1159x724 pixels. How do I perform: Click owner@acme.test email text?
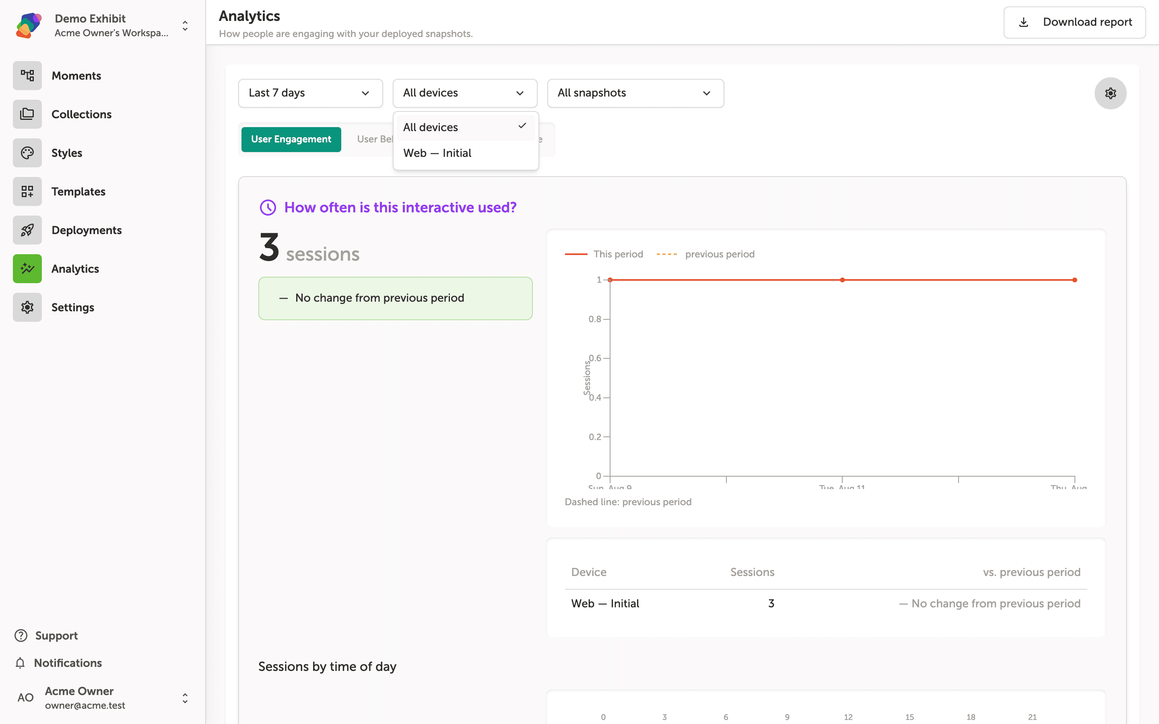tap(85, 705)
